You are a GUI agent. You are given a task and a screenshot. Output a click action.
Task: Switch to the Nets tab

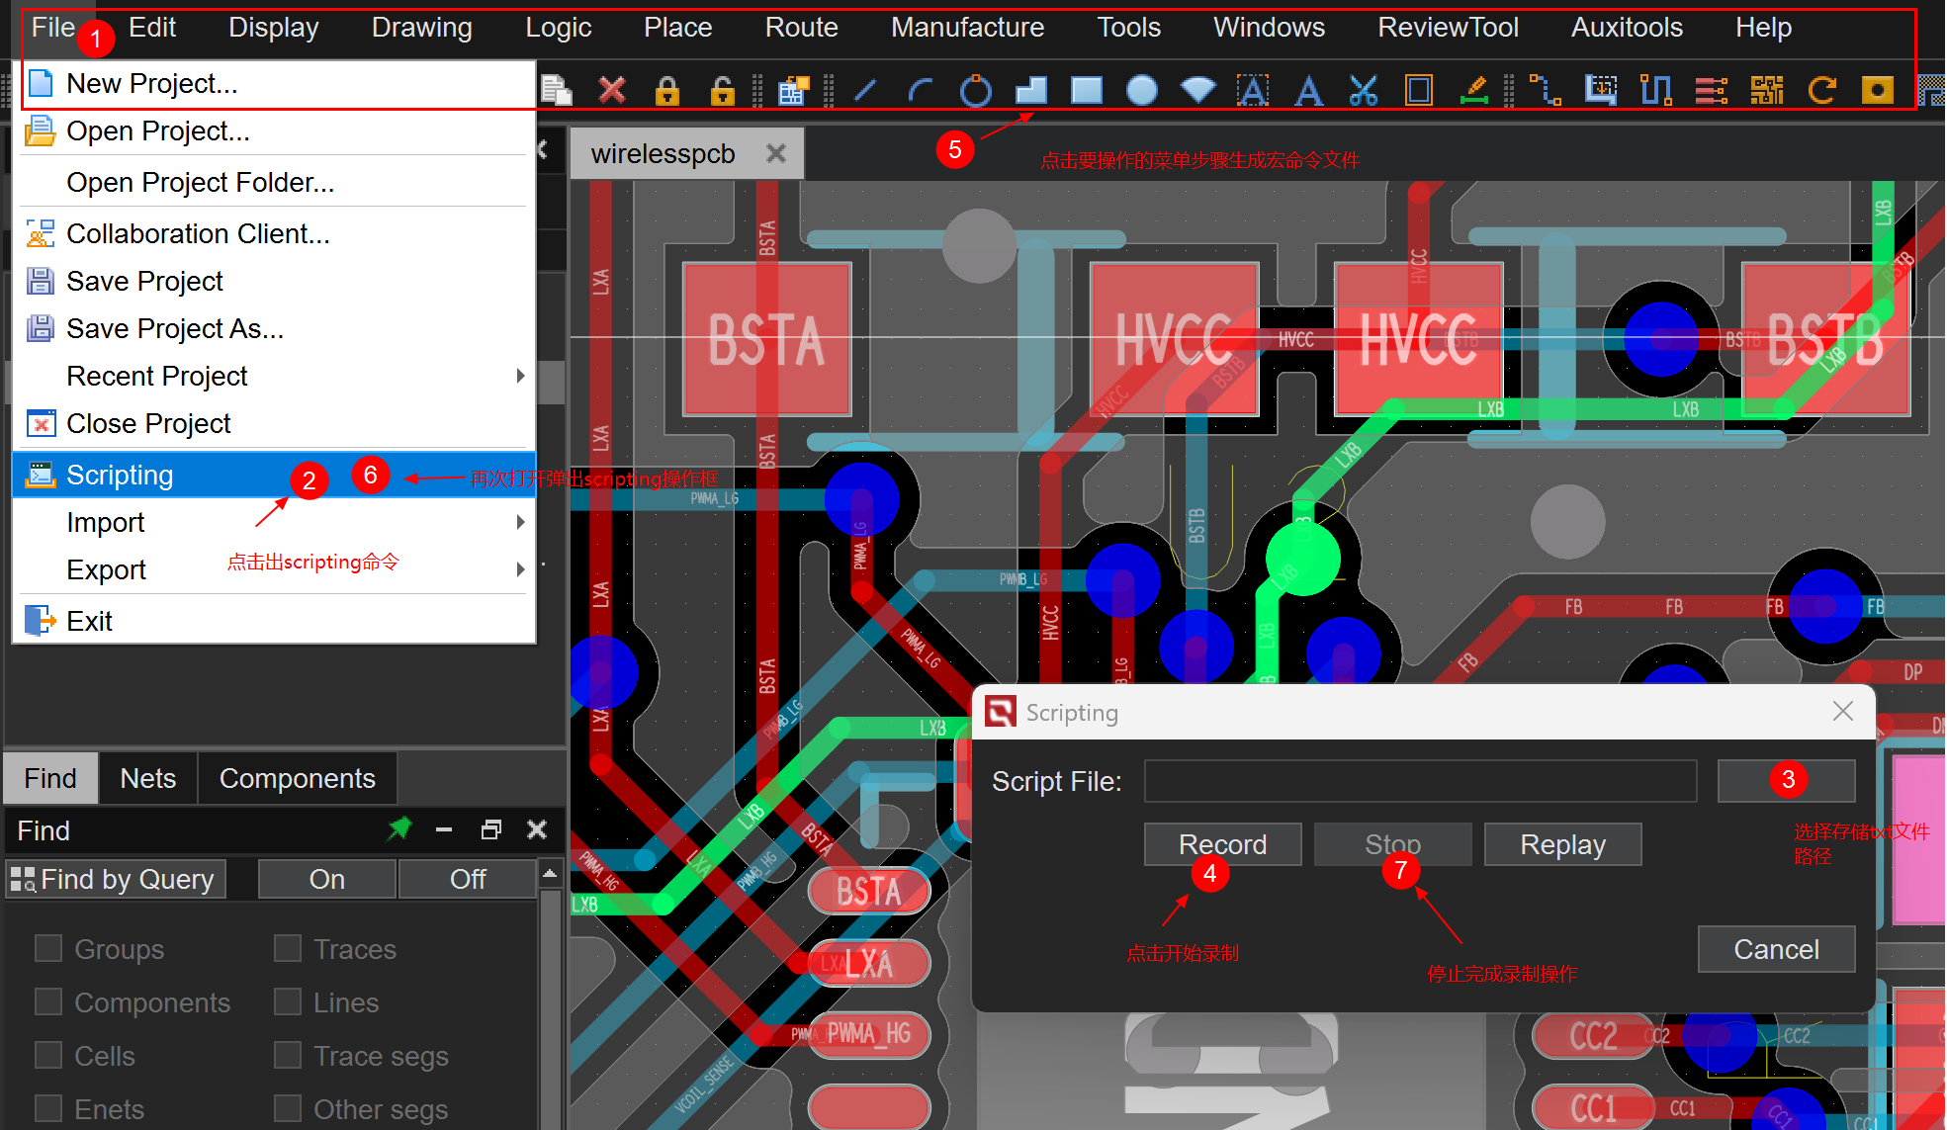[x=147, y=779]
